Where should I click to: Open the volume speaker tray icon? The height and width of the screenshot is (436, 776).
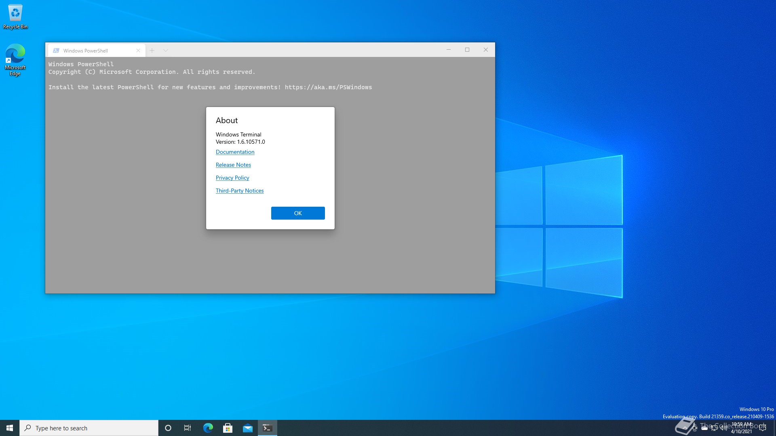pos(724,428)
